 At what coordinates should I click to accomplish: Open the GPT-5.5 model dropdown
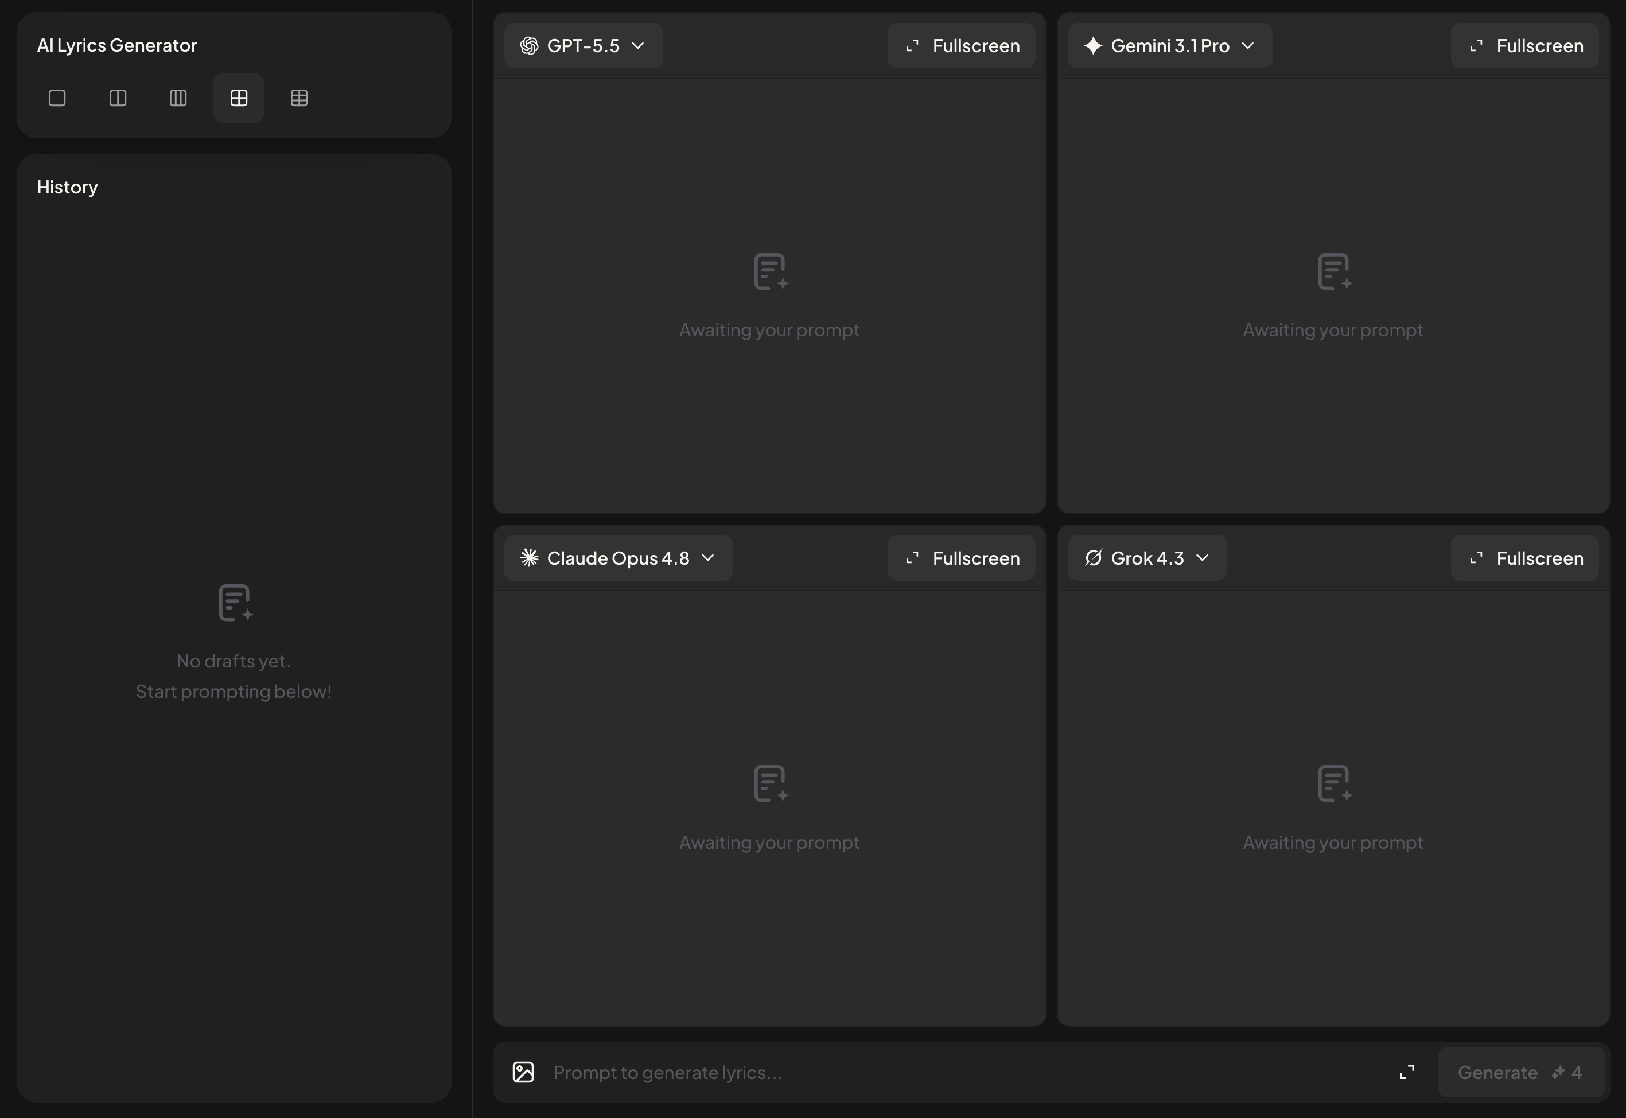point(584,45)
